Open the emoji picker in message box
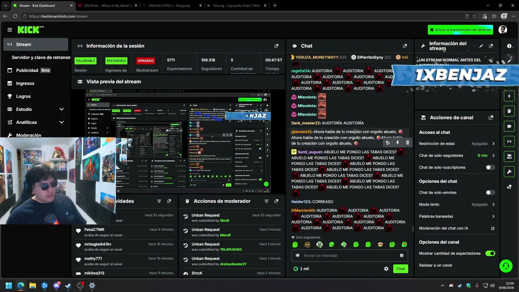Image resolution: width=519 pixels, height=292 pixels. click(x=402, y=255)
